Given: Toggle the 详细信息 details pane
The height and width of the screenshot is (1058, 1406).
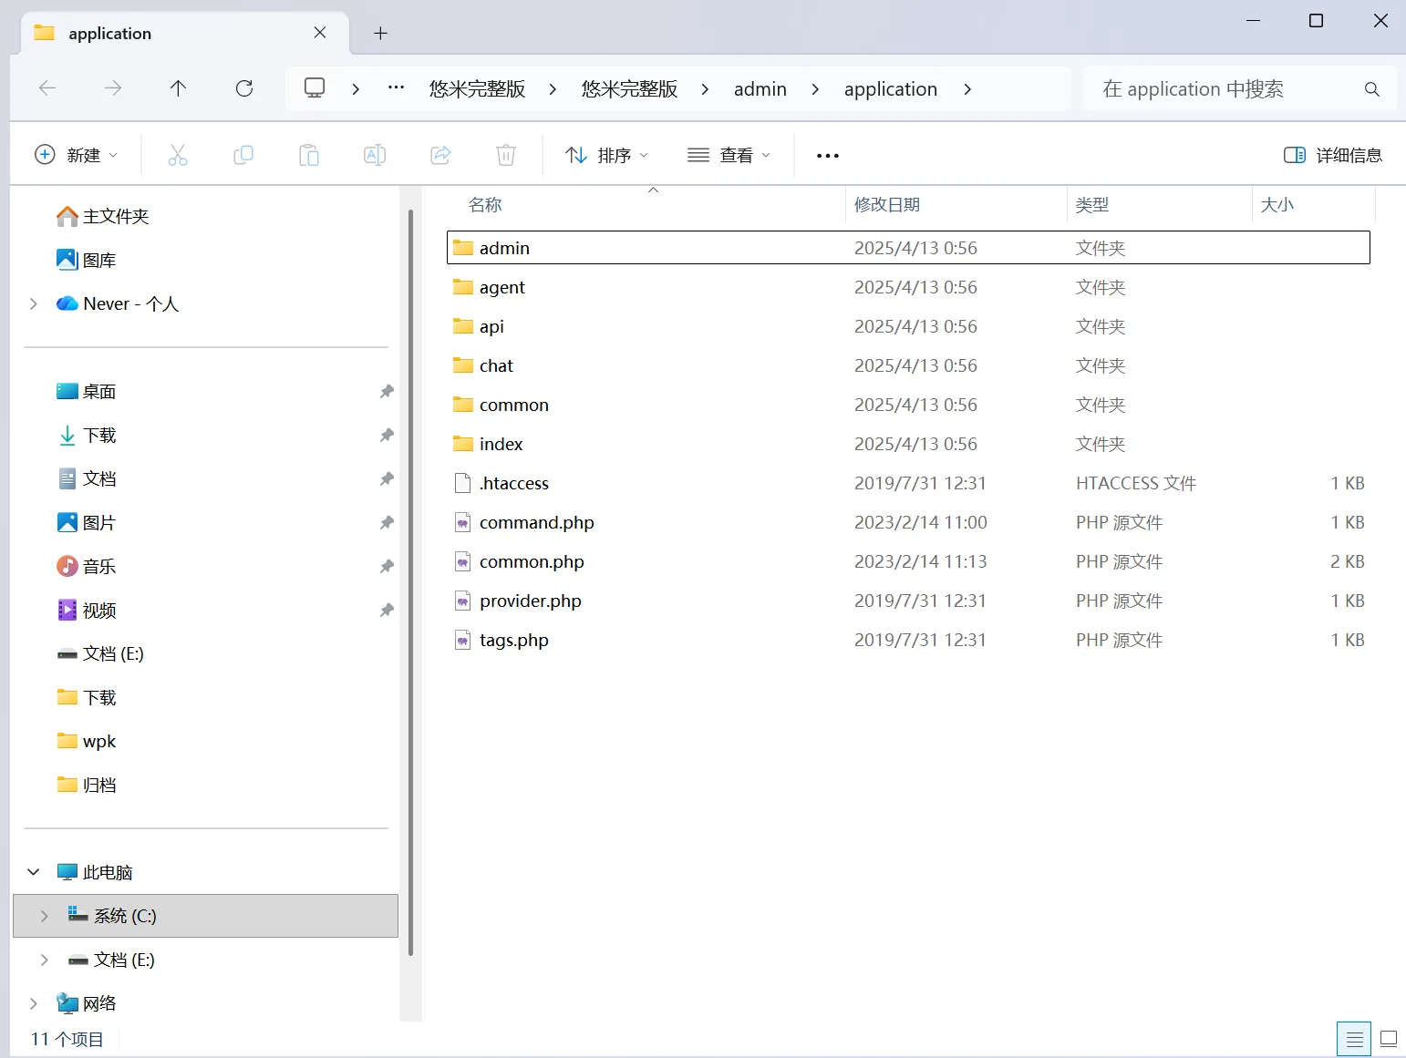Looking at the screenshot, I should [x=1333, y=155].
